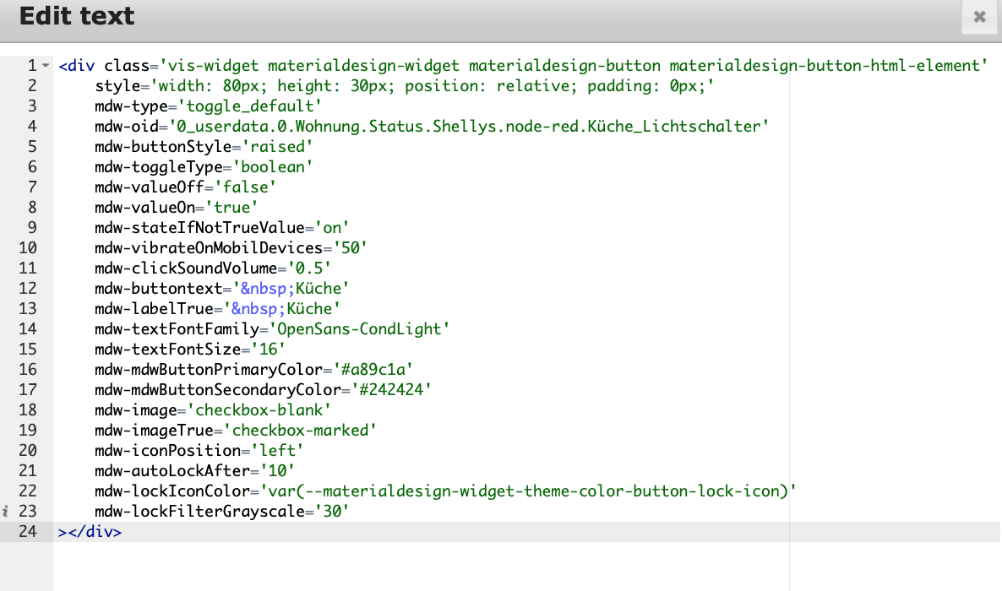
Task: Click the 'Edit text' dialog title
Action: pyautogui.click(x=77, y=16)
